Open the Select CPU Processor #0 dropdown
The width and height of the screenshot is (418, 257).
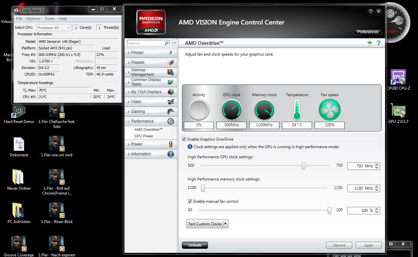pos(54,28)
